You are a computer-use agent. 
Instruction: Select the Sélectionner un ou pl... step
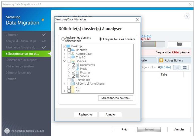[x=26, y=54]
